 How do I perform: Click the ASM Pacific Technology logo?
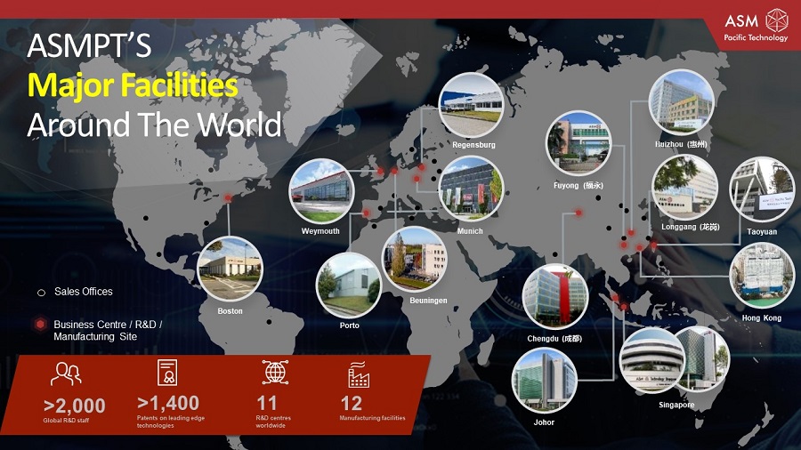click(x=756, y=25)
